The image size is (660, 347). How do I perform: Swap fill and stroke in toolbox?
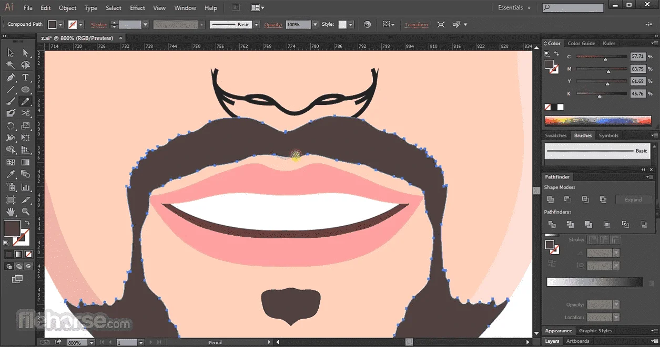(x=27, y=223)
